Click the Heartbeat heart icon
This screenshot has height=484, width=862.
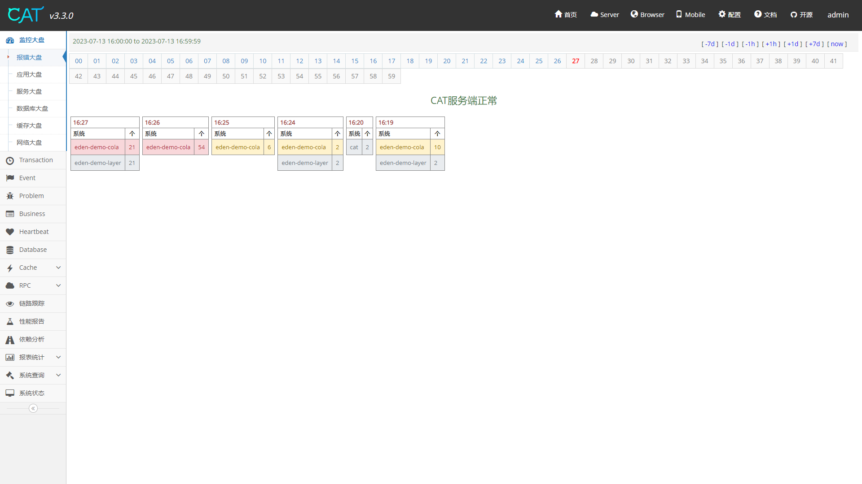pos(10,232)
